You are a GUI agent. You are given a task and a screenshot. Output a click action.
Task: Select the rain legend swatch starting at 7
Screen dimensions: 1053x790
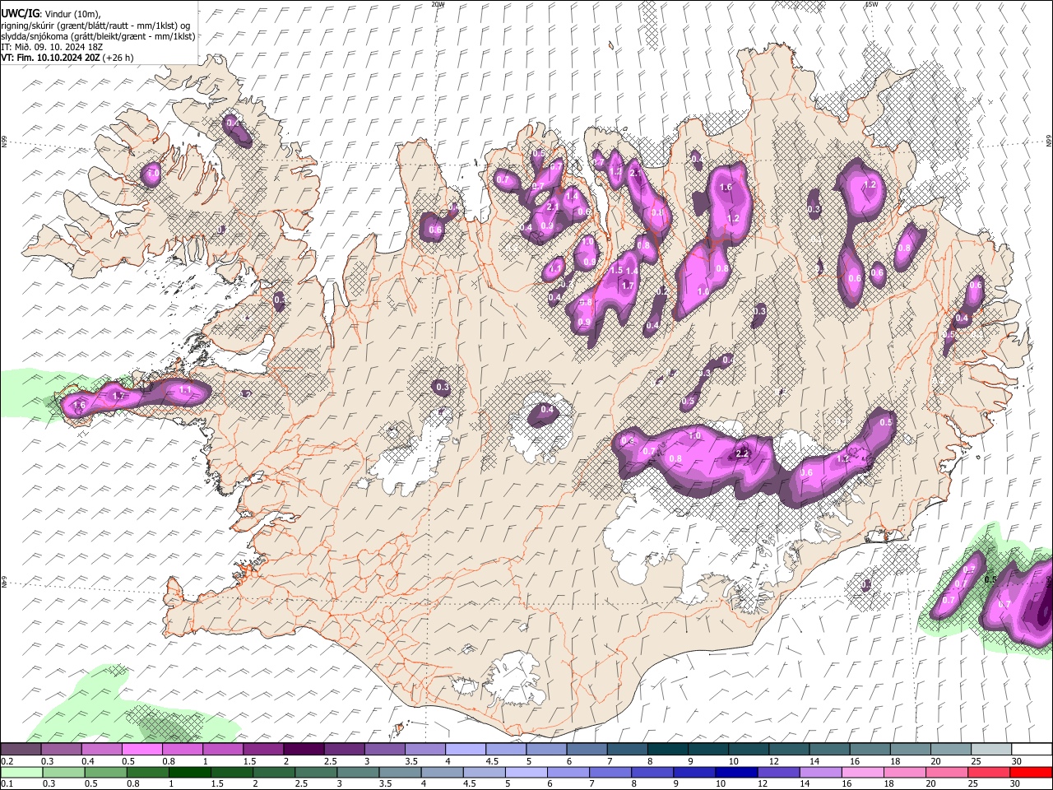click(x=610, y=772)
